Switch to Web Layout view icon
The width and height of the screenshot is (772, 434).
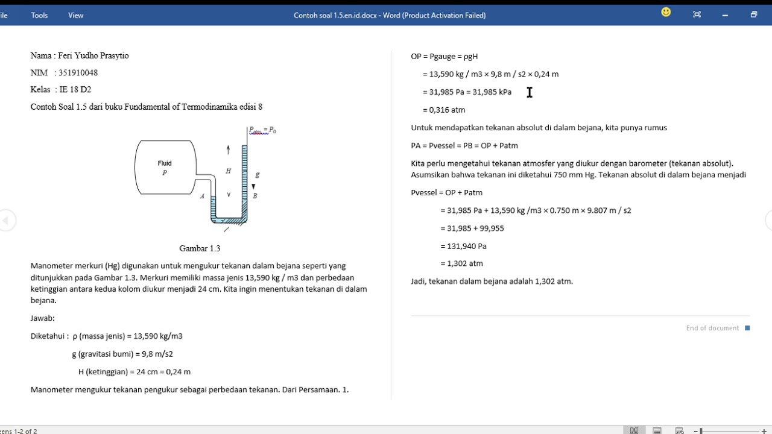pos(680,430)
